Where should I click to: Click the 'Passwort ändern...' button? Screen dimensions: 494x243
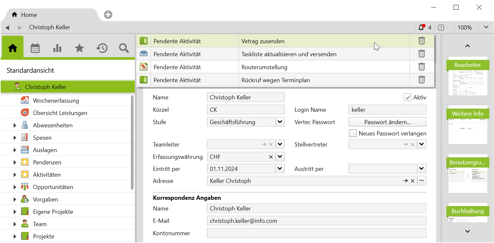[x=387, y=122]
